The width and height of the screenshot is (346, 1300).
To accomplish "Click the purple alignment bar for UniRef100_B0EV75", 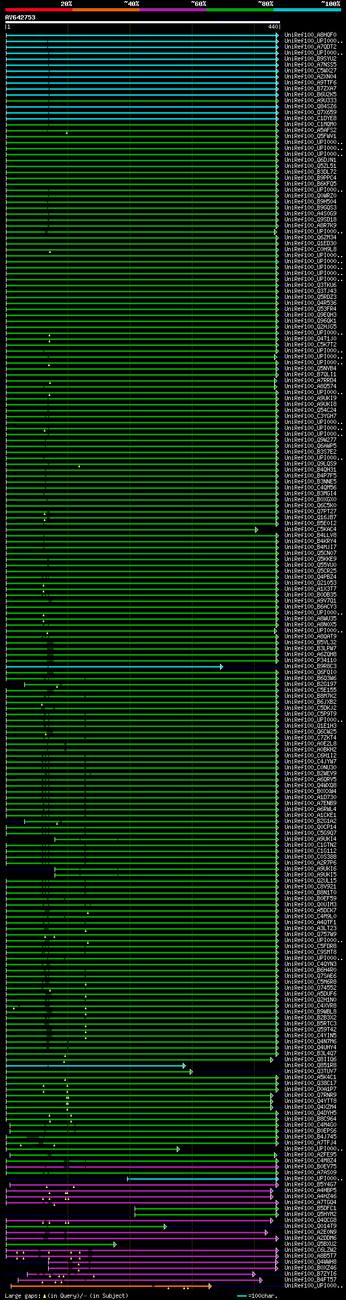I will [x=142, y=1166].
